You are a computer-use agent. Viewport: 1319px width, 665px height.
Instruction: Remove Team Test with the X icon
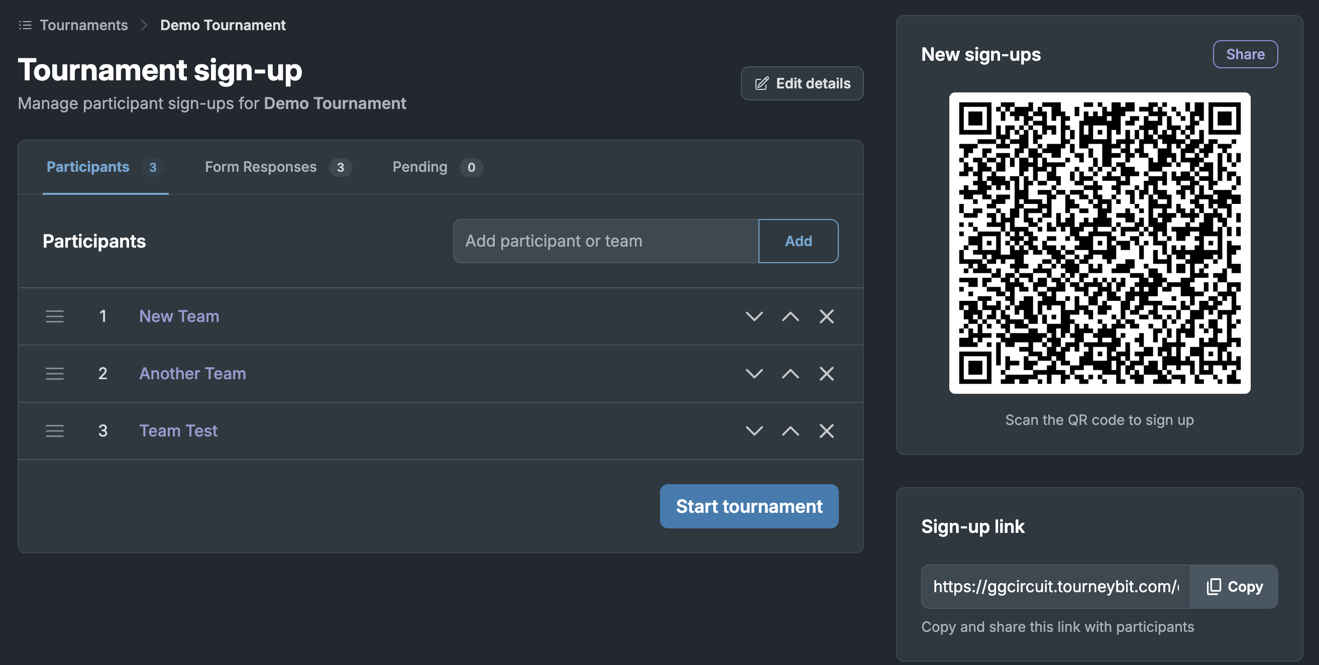tap(826, 431)
